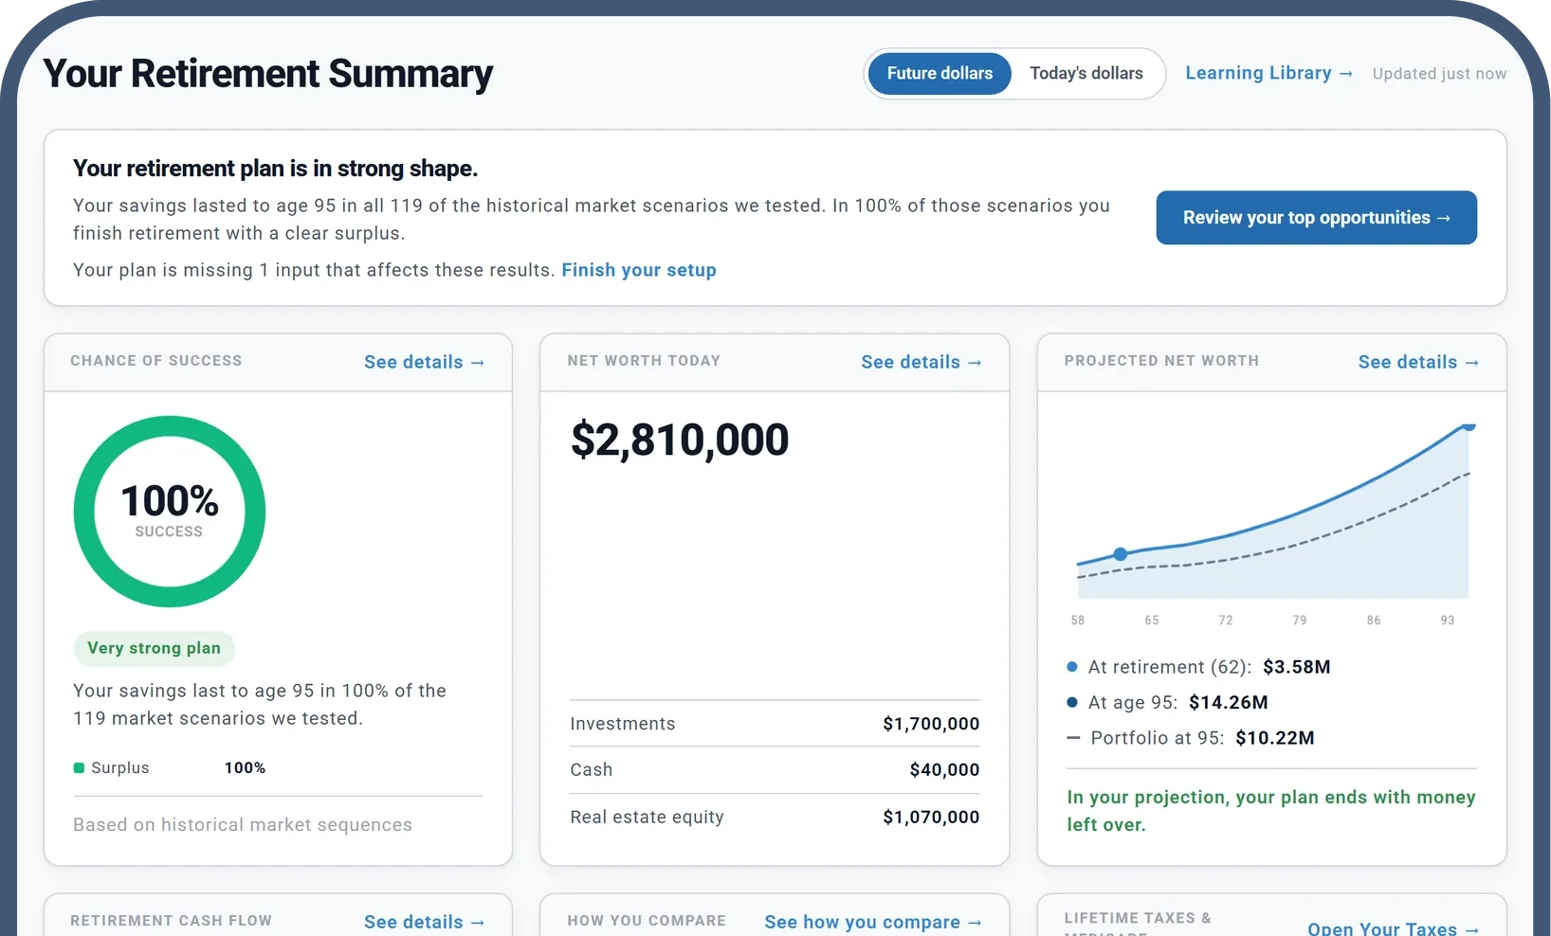This screenshot has width=1551, height=936.
Task: Click the $3.58M at retirement value
Action: (1297, 667)
